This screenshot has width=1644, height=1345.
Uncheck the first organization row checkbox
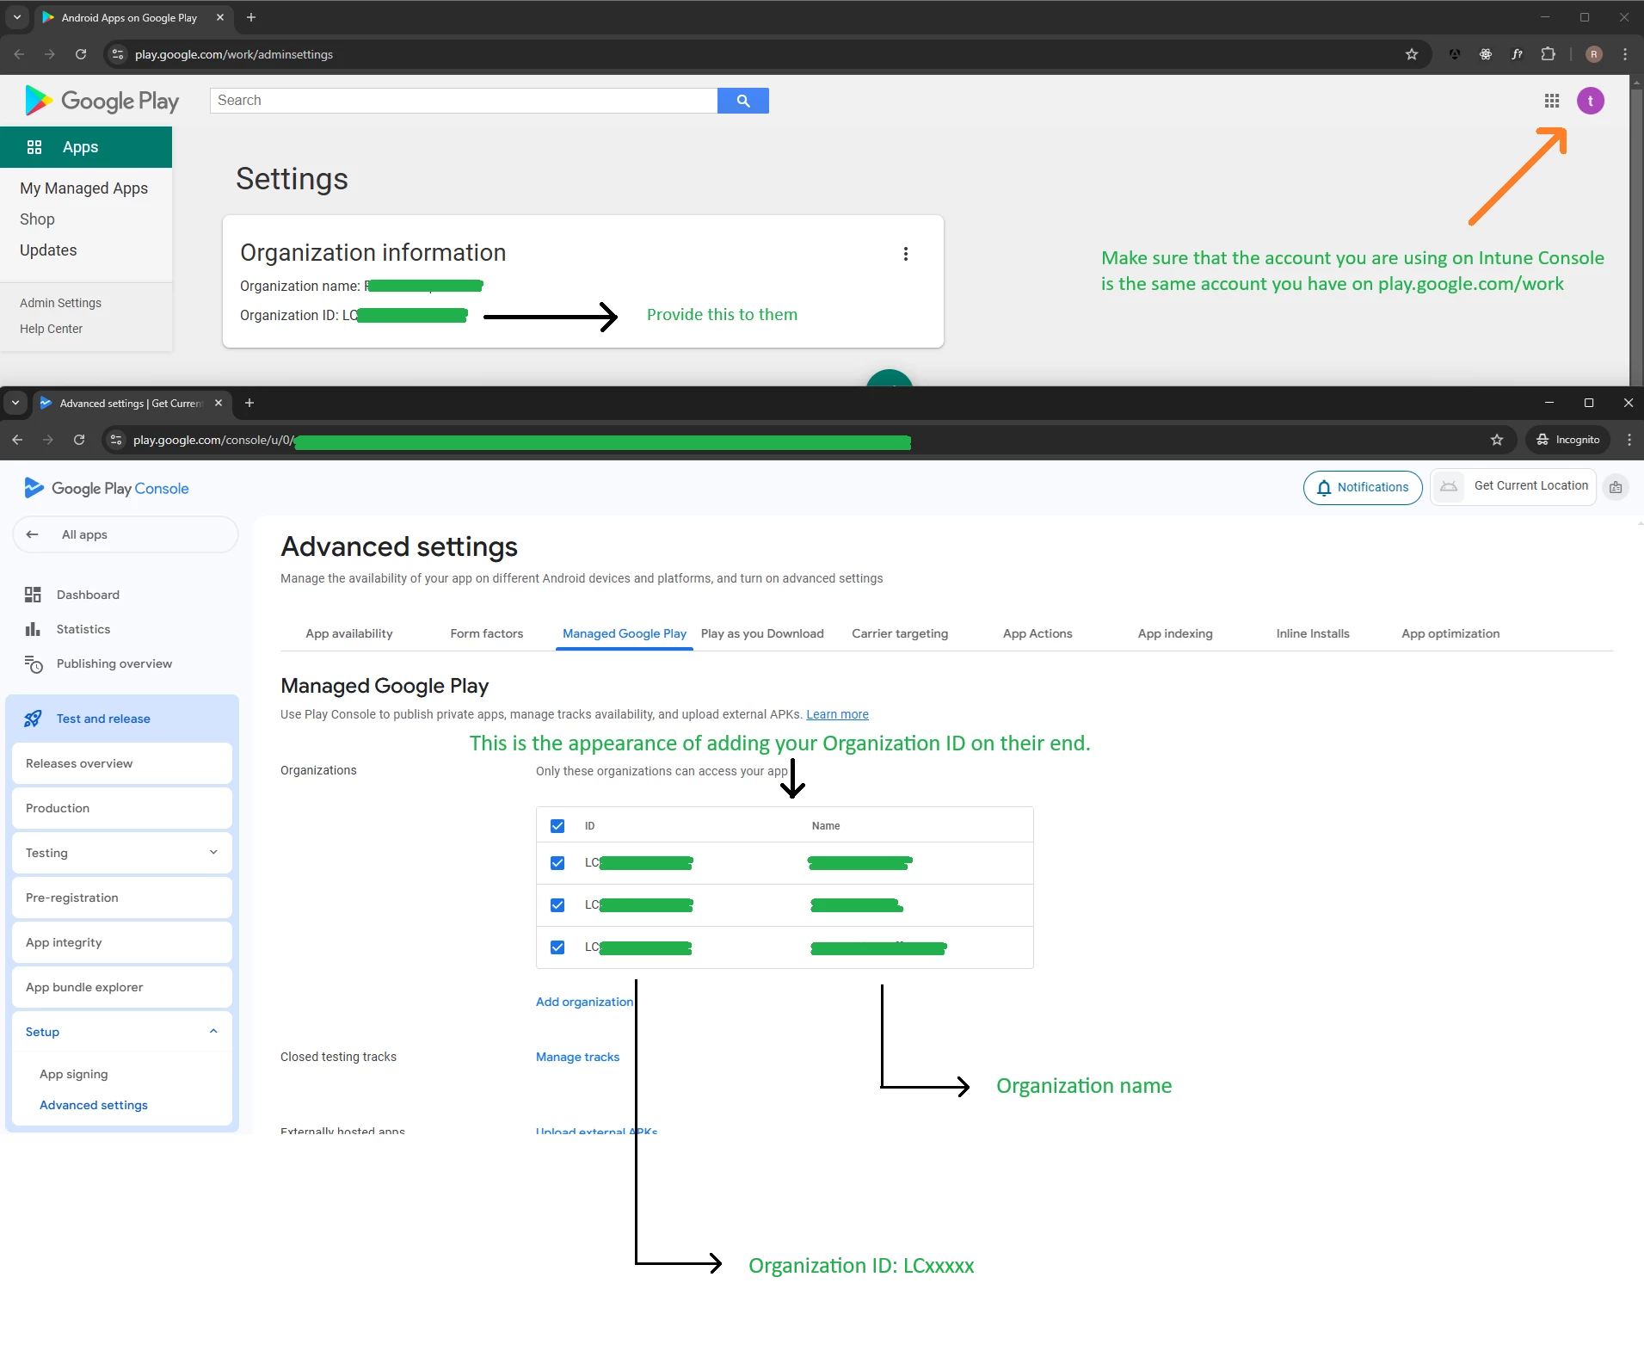pos(557,863)
